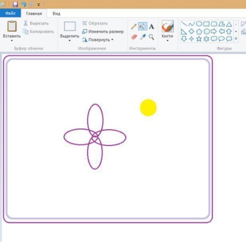This screenshot has height=242, width=246.
Task: Expand the Выделить dropdown arrow
Action: tap(70, 41)
